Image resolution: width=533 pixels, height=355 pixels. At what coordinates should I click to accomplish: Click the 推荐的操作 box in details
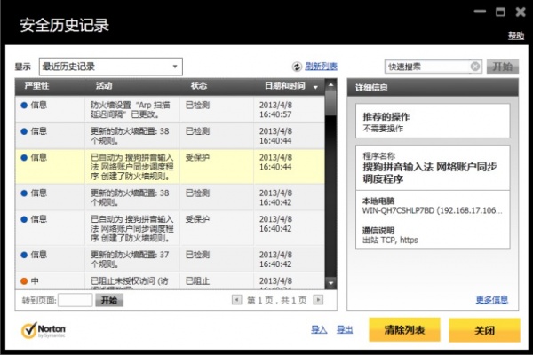pos(433,122)
